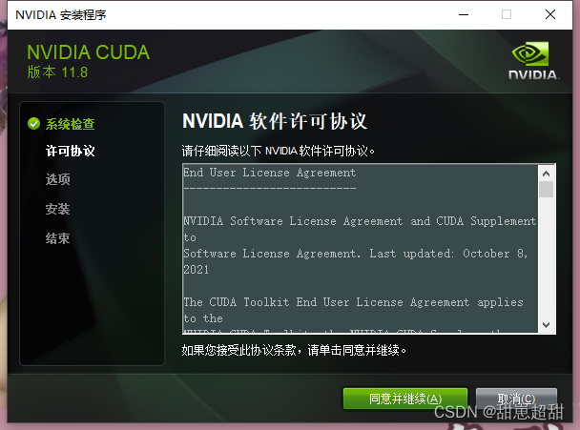Select the 许可协议 step in sidebar

click(x=70, y=151)
